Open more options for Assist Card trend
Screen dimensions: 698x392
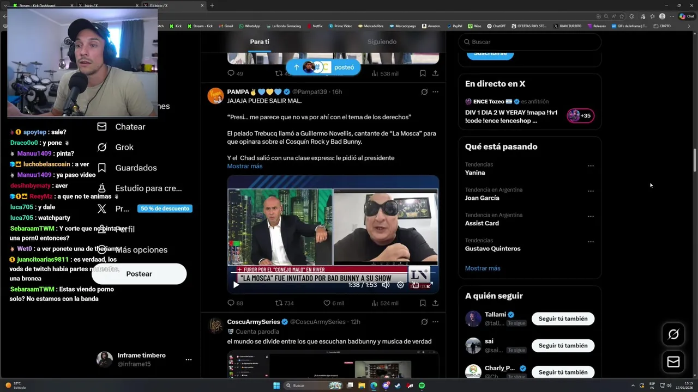(x=591, y=216)
